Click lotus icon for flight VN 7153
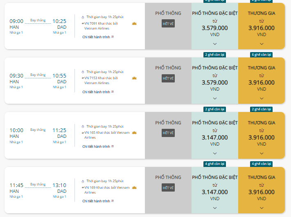The image size is (291, 217). pyautogui.click(x=134, y=78)
